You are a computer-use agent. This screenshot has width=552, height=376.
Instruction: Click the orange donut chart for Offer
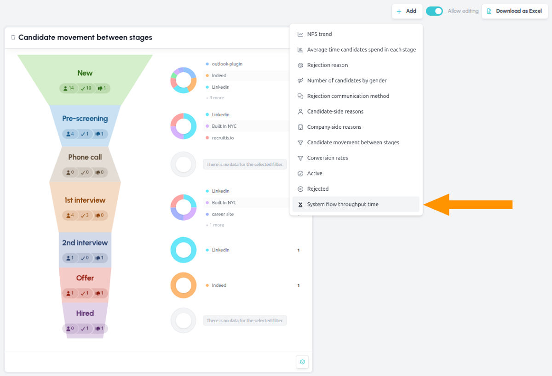click(x=184, y=285)
